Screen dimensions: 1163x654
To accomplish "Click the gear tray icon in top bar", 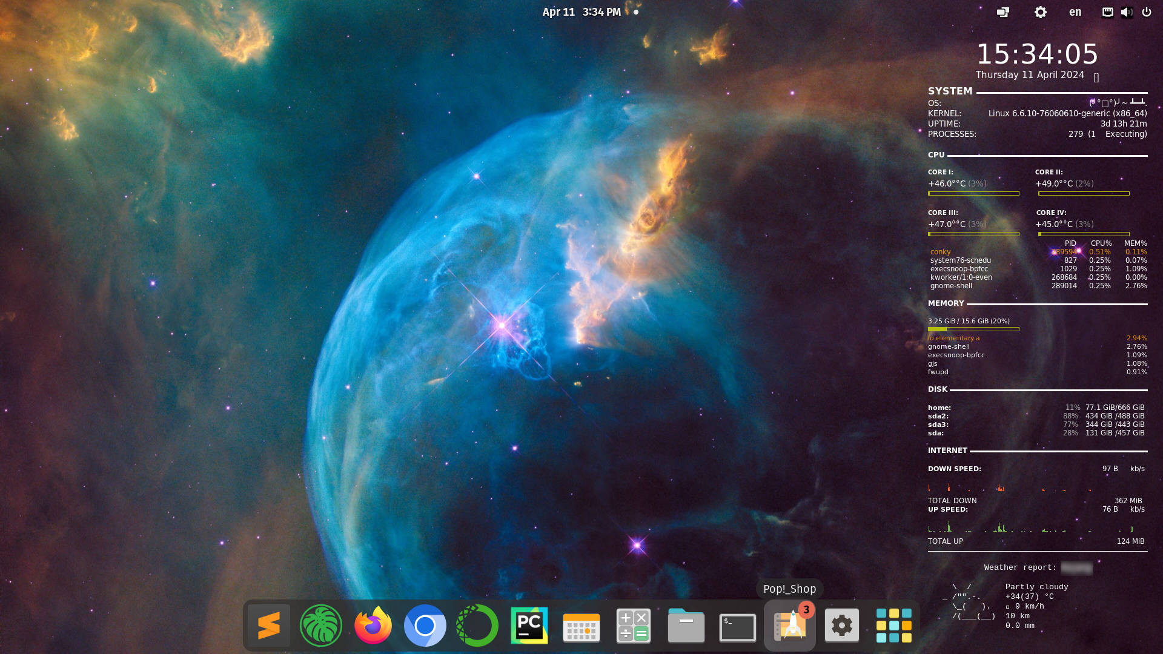I will [x=1040, y=12].
